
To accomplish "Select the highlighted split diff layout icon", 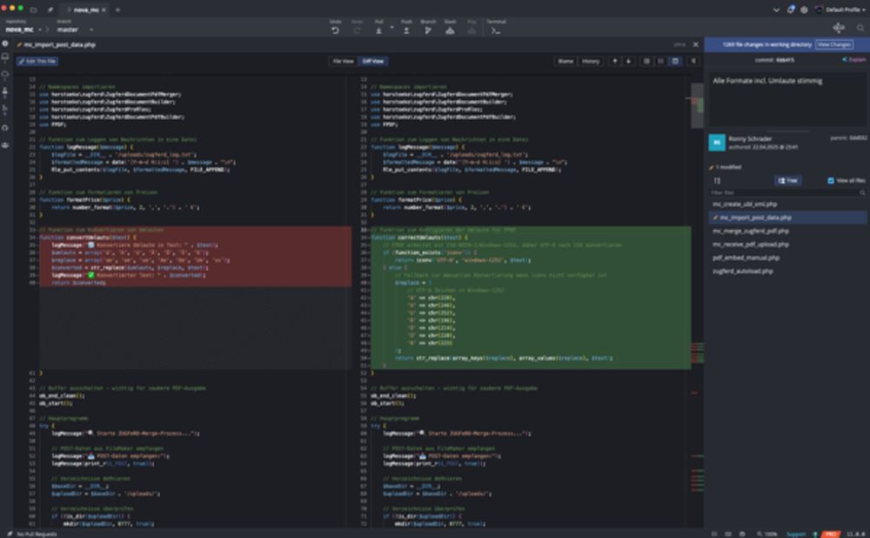I will point(675,61).
